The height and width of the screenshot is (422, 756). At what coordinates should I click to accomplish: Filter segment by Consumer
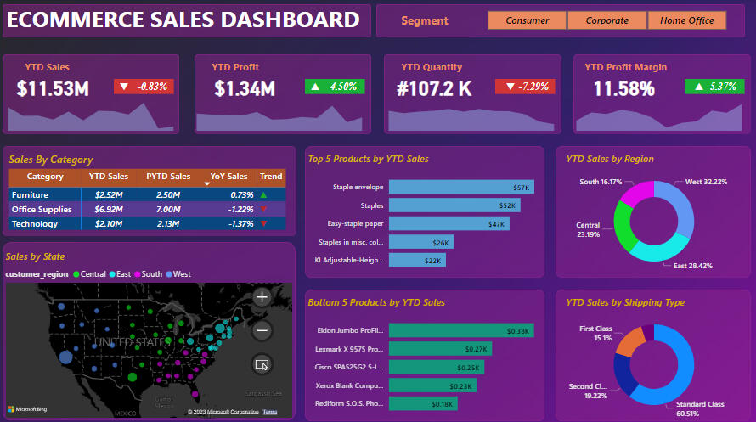point(527,20)
